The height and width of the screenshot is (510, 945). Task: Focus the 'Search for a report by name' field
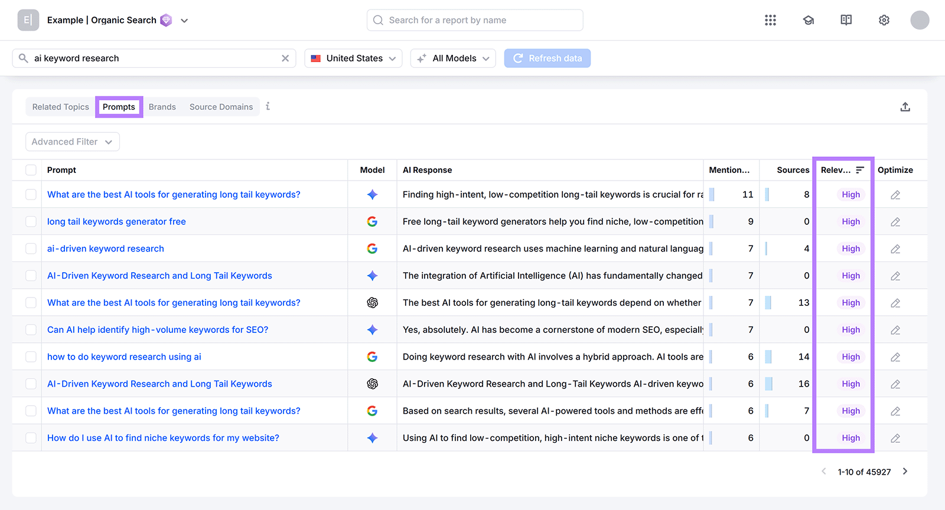475,20
